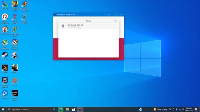Select the Cyberpunk 2077 desktop shortcut
200x112 pixels.
15,6
